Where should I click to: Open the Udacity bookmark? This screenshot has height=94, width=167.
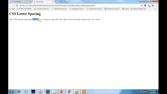click(126, 9)
